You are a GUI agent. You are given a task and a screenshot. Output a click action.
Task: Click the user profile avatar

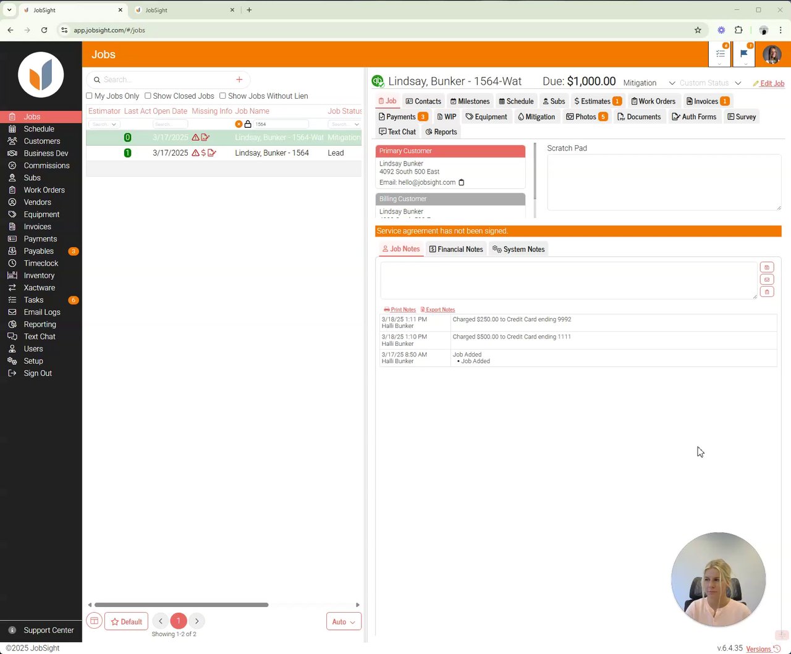(772, 54)
